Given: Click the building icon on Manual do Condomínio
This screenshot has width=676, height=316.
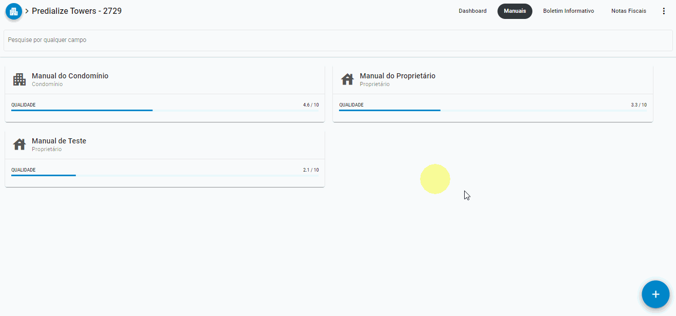Looking at the screenshot, I should click(x=19, y=79).
